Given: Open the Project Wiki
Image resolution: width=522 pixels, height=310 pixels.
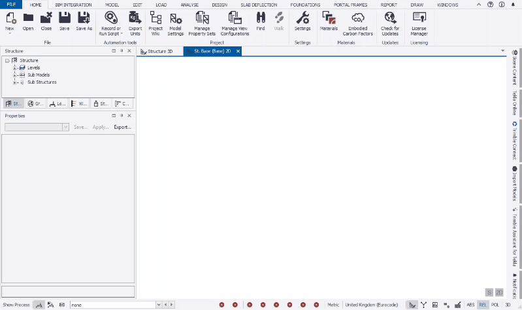Looking at the screenshot, I should point(155,24).
